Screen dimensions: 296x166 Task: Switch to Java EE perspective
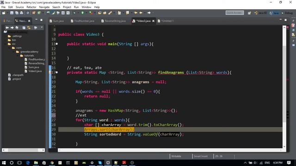coord(260,13)
